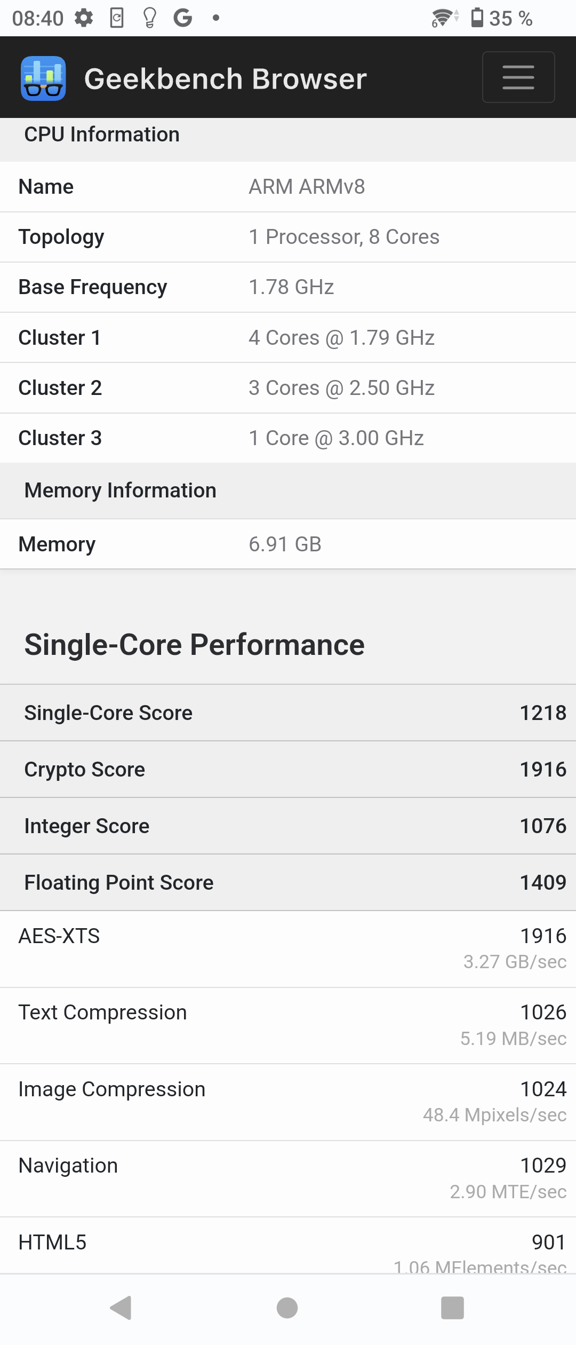This screenshot has width=576, height=1345.
Task: Open the Geekbench Browser home title
Action: tap(225, 79)
